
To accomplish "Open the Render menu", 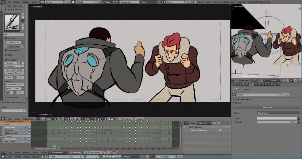I will pyautogui.click(x=17, y=2).
